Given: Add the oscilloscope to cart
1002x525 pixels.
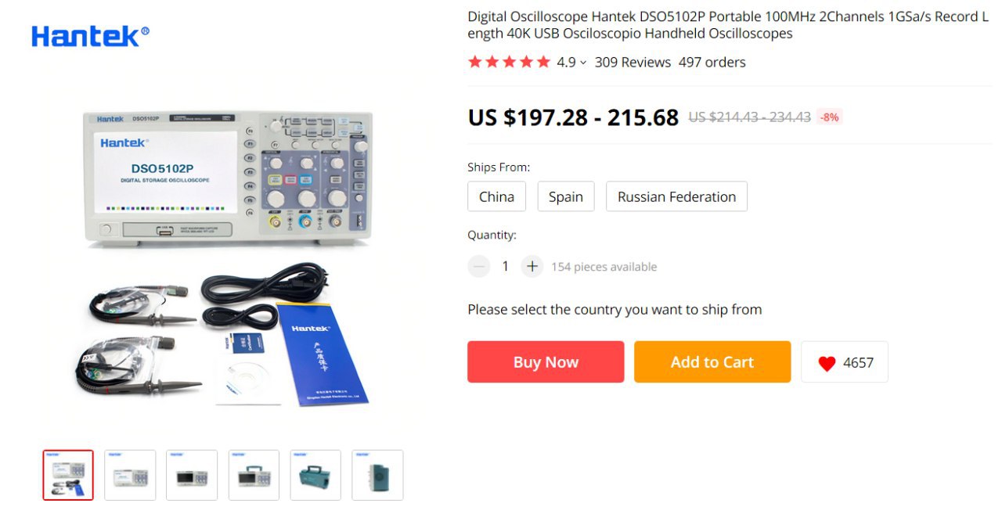Looking at the screenshot, I should (712, 362).
